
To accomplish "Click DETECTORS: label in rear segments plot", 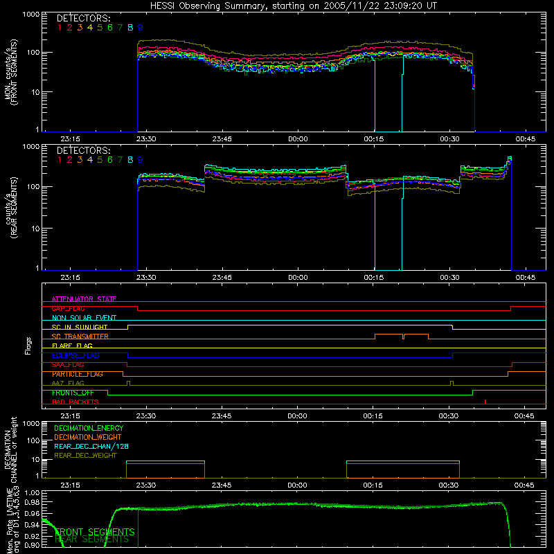I will (x=84, y=150).
